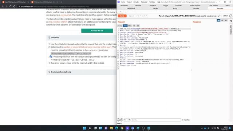Open the back history dropdown arrow

point(141,16)
